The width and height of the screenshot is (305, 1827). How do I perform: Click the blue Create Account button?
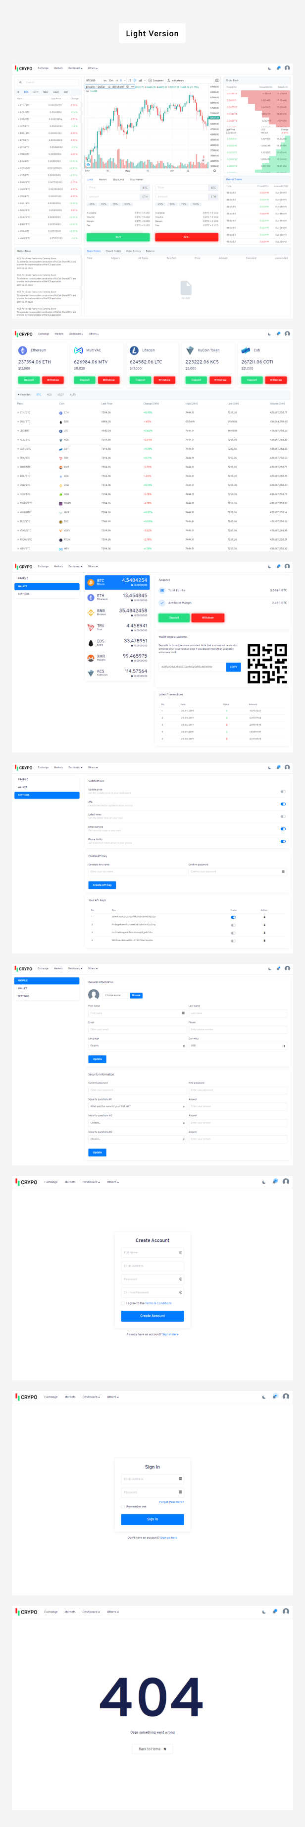pos(152,1316)
